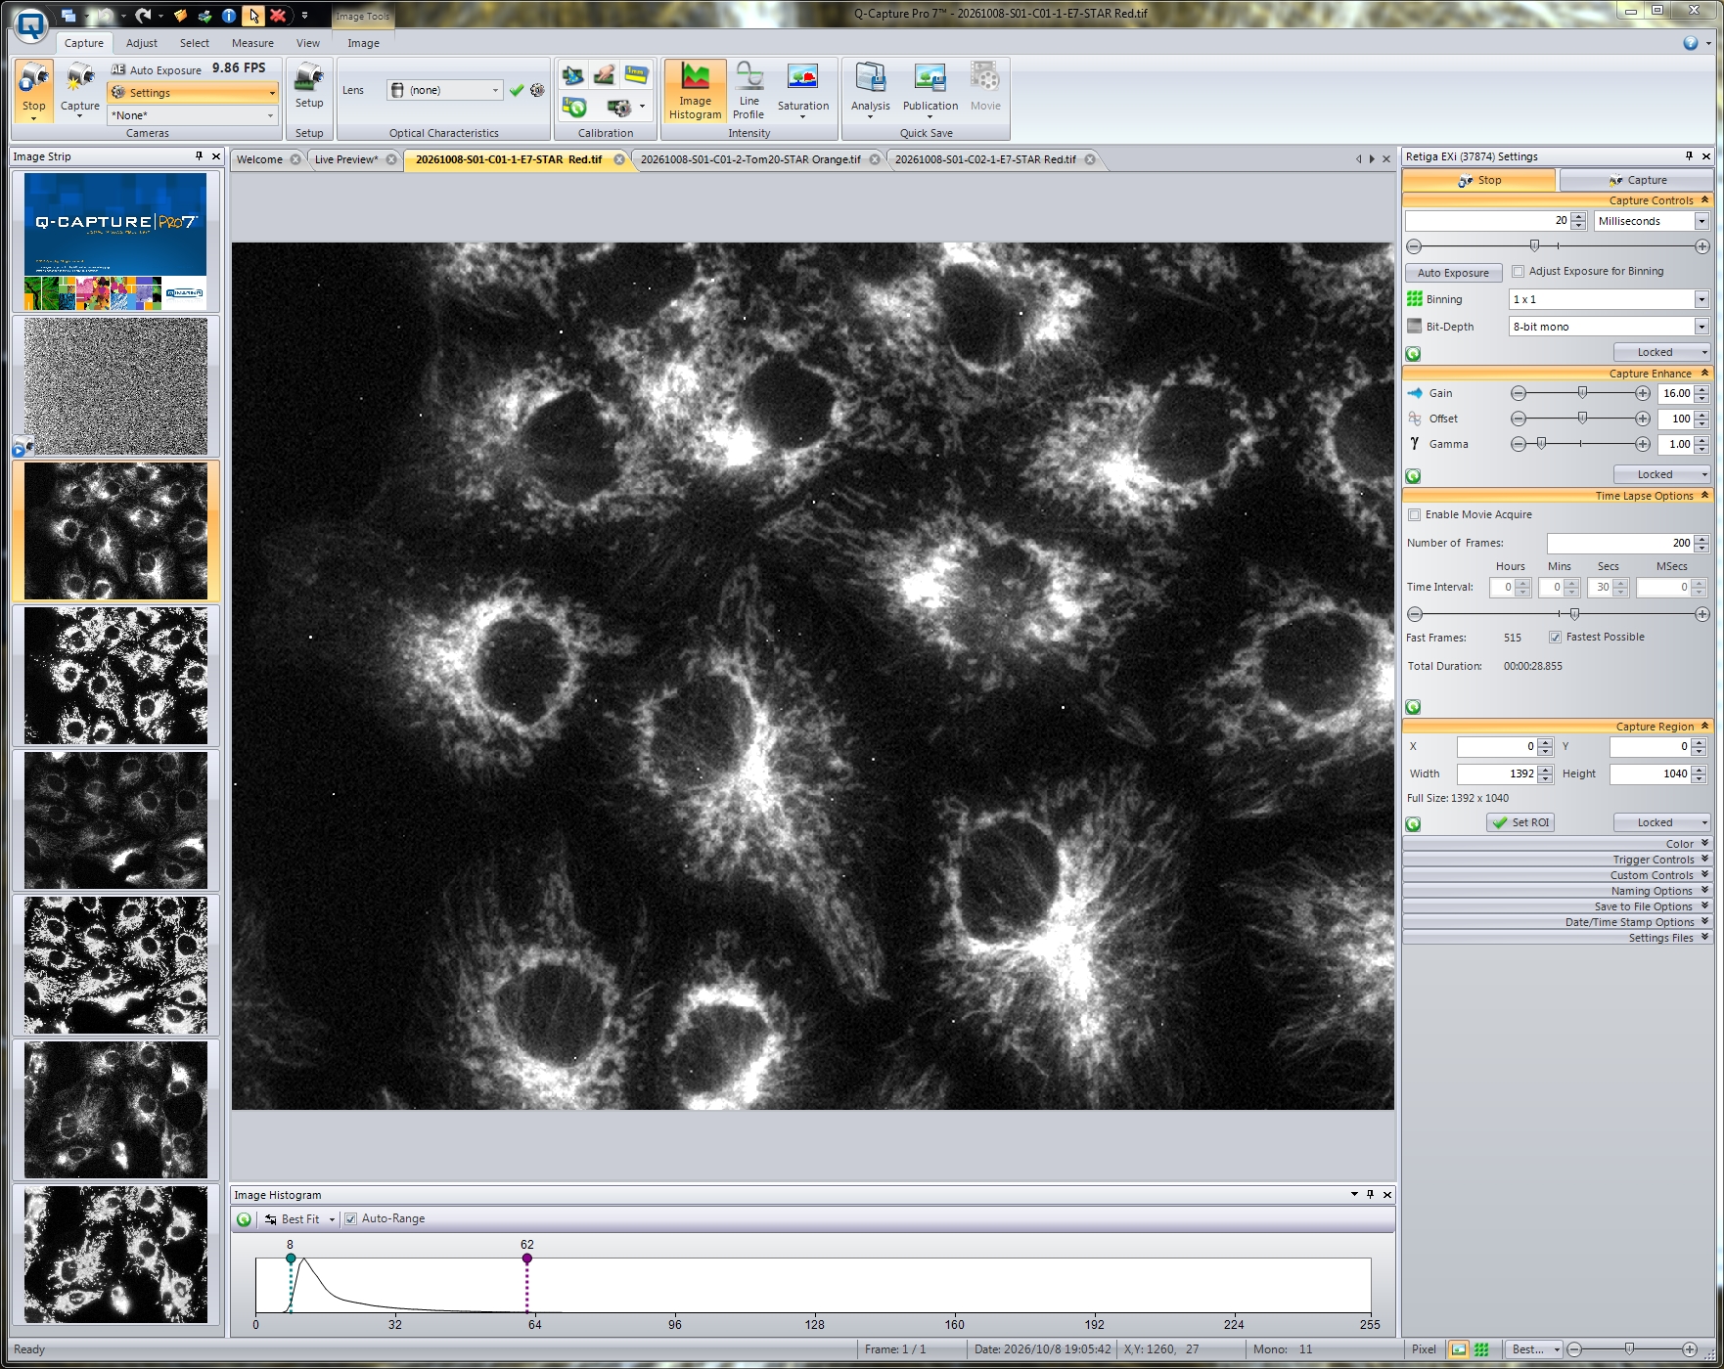The height and width of the screenshot is (1369, 1724).
Task: Click the Auto Exposure button
Action: point(1453,273)
